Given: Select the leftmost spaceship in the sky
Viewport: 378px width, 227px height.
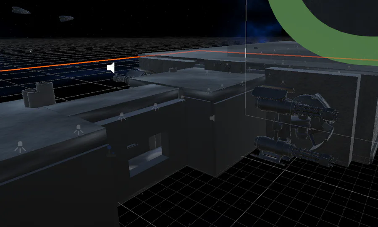Looking at the screenshot, I should click(21, 10).
